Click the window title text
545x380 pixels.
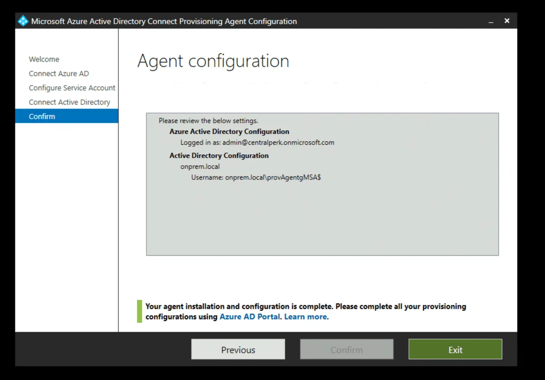[164, 21]
